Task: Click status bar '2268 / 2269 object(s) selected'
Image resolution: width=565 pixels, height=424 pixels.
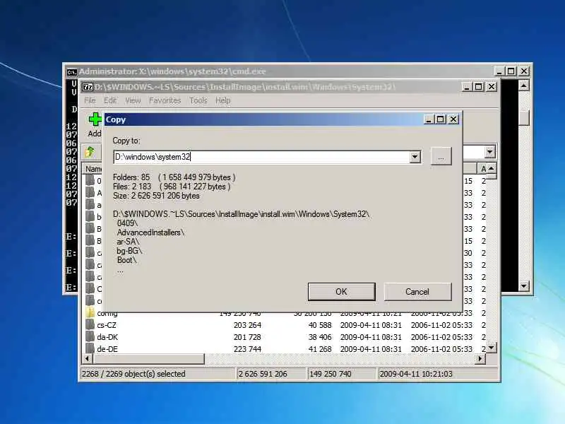Action: pyautogui.click(x=133, y=374)
